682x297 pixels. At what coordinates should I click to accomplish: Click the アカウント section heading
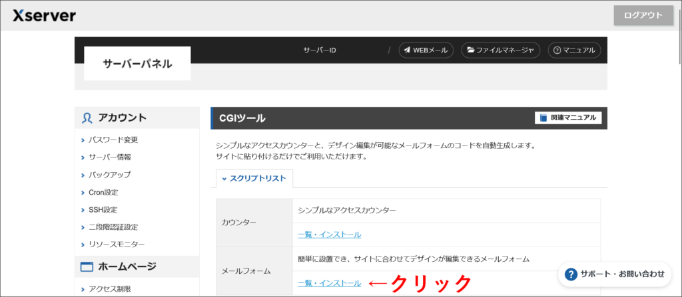coord(123,118)
